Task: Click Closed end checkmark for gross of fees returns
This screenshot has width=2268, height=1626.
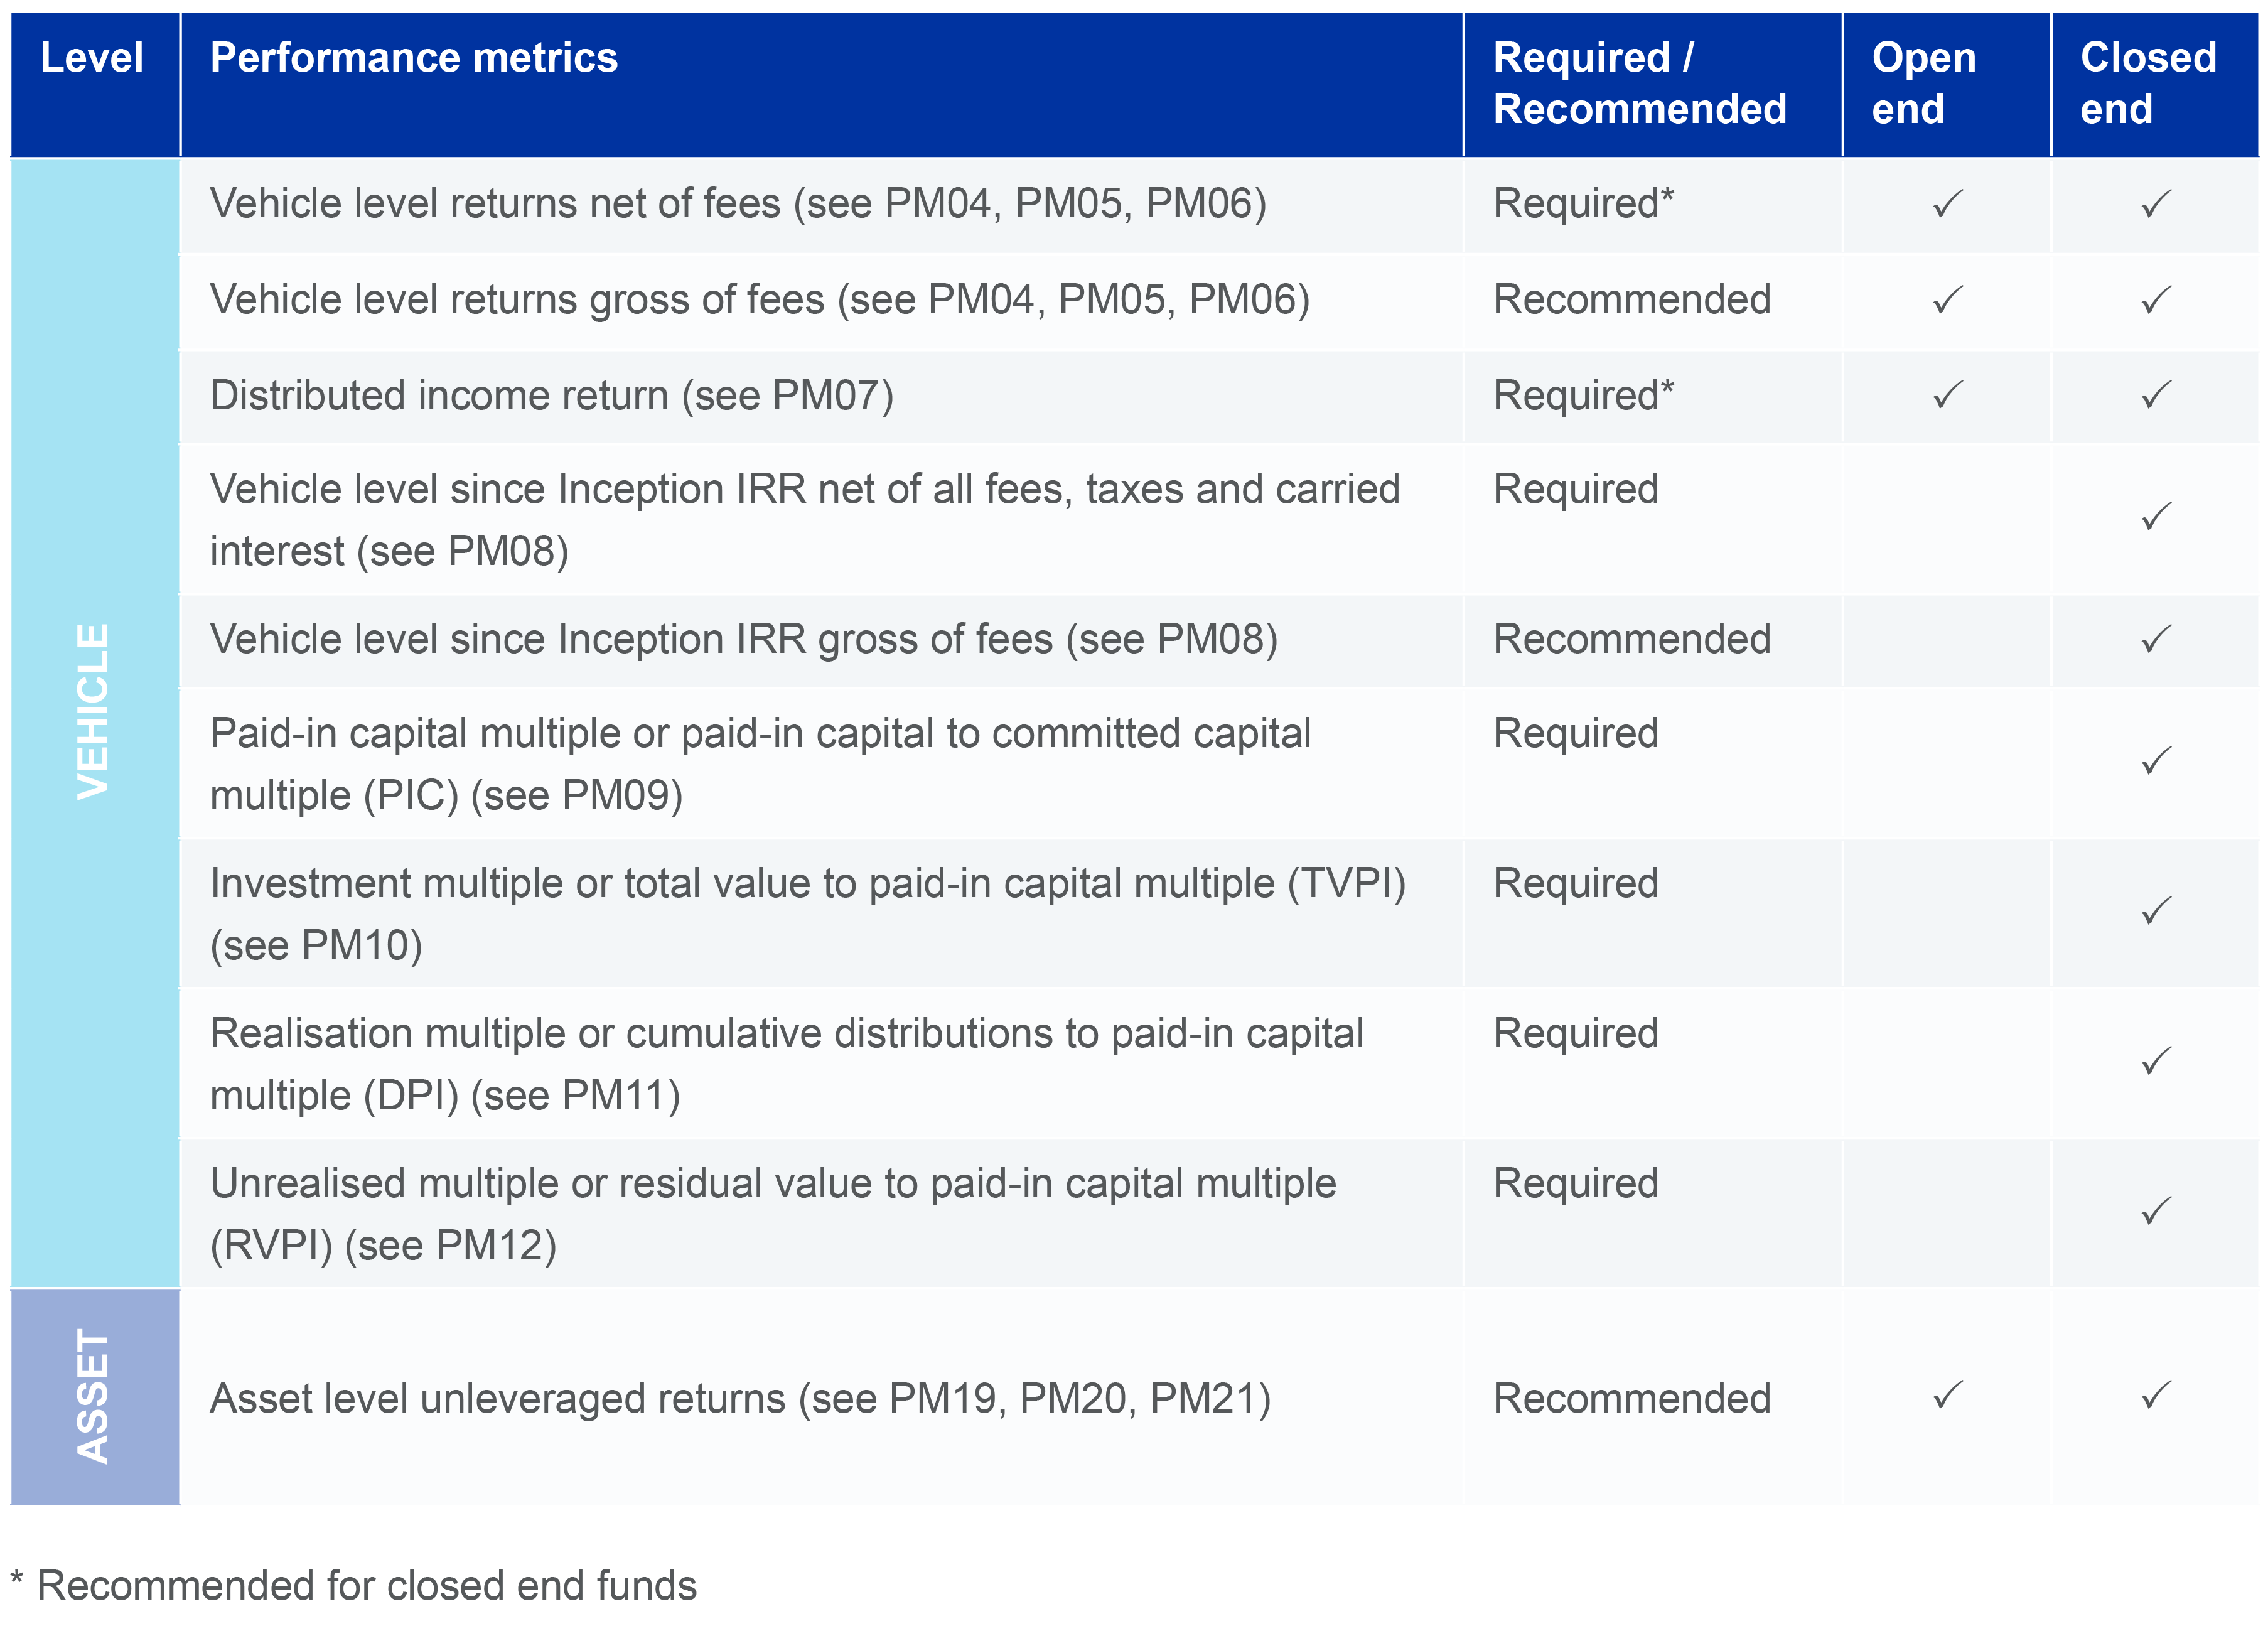Action: point(2156,299)
